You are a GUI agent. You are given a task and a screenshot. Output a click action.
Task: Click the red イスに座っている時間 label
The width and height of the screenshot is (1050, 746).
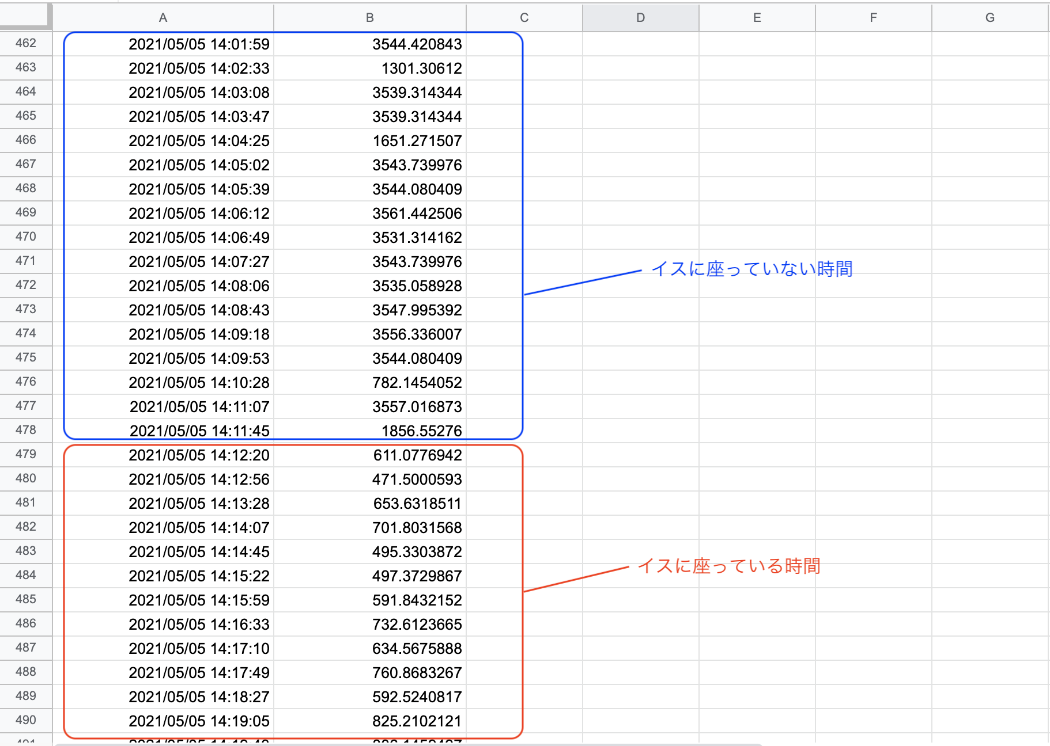click(728, 566)
